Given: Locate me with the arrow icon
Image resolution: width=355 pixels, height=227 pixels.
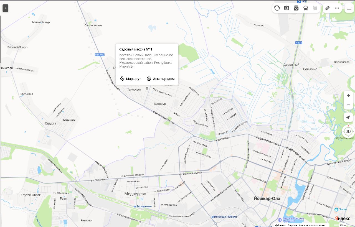Looking at the screenshot, I should [x=348, y=117].
